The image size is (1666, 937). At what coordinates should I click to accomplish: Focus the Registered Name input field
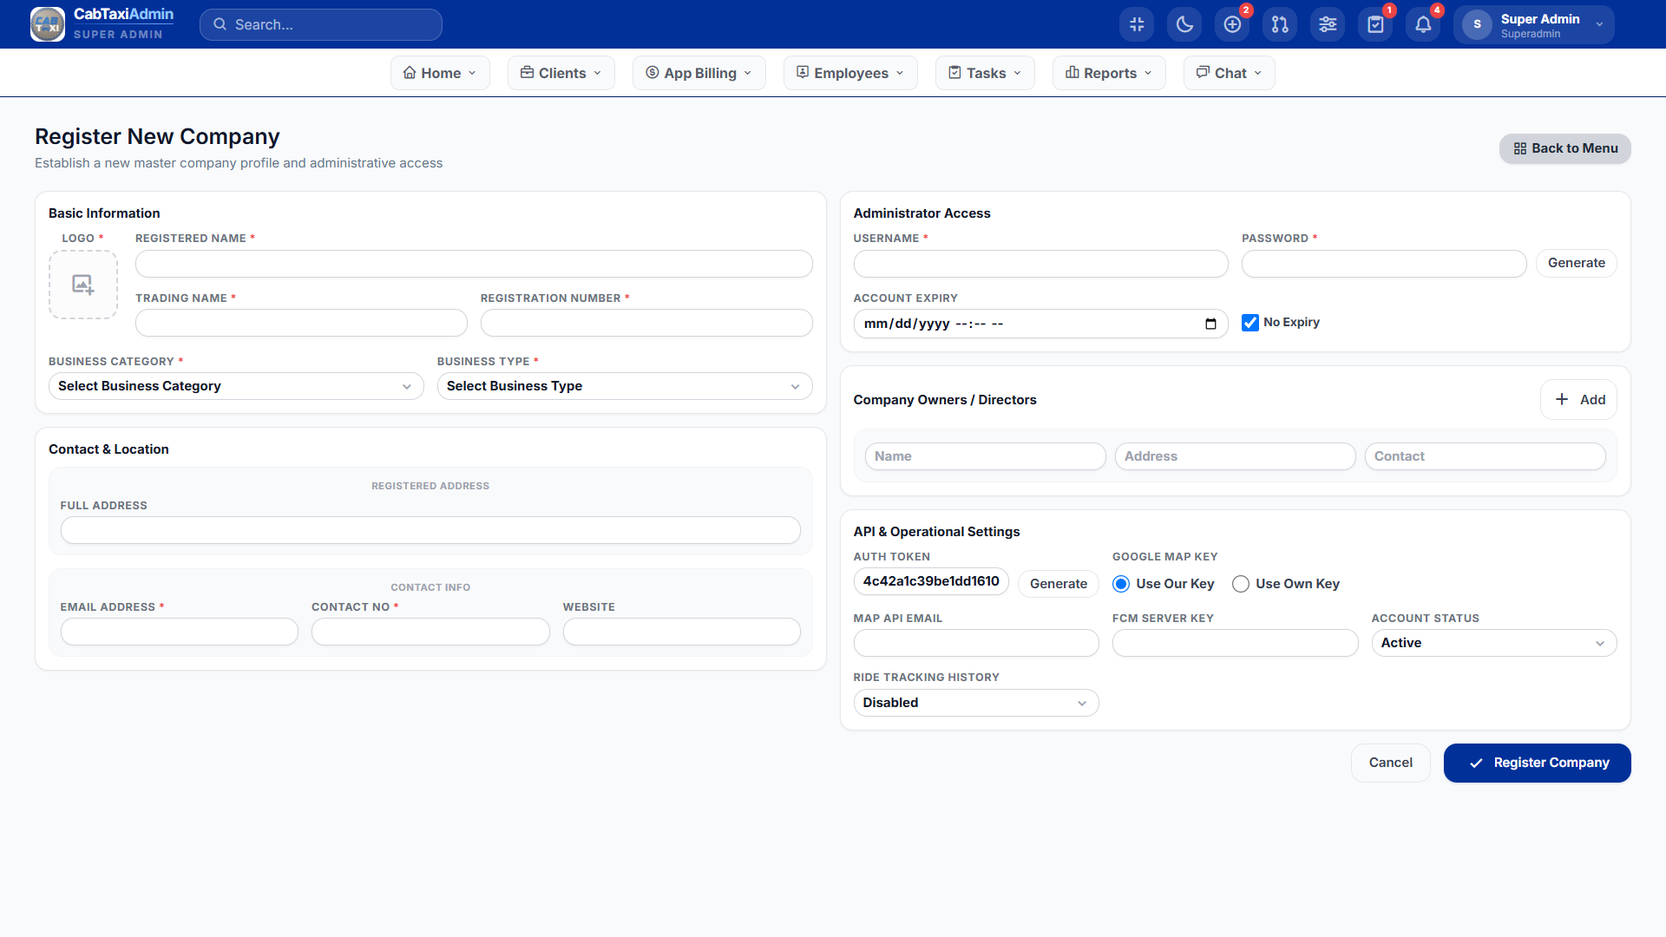(474, 264)
